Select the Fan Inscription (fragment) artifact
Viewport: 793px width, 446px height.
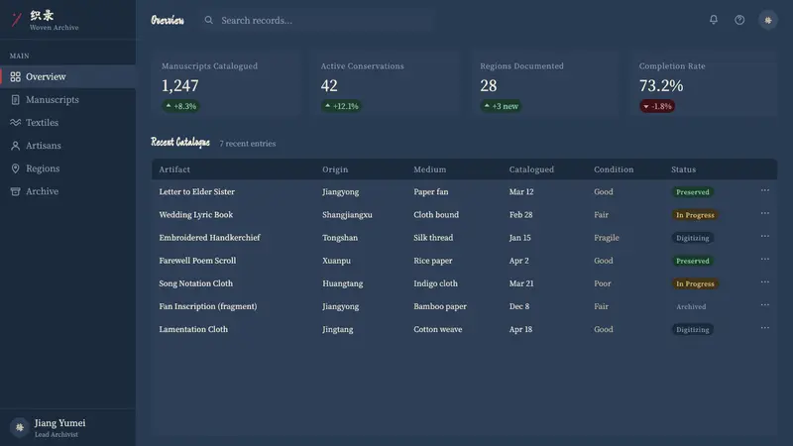pos(208,306)
